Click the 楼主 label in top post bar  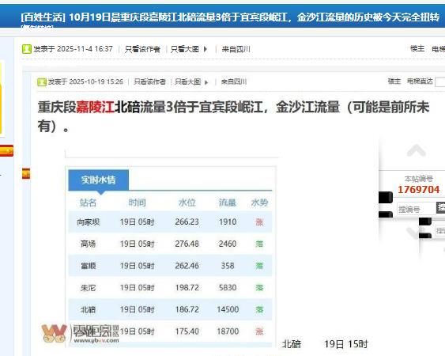pyautogui.click(x=417, y=48)
